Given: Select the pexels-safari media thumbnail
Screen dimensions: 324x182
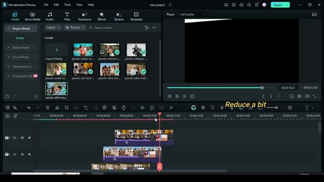Looking at the screenshot, I should pyautogui.click(x=83, y=50).
